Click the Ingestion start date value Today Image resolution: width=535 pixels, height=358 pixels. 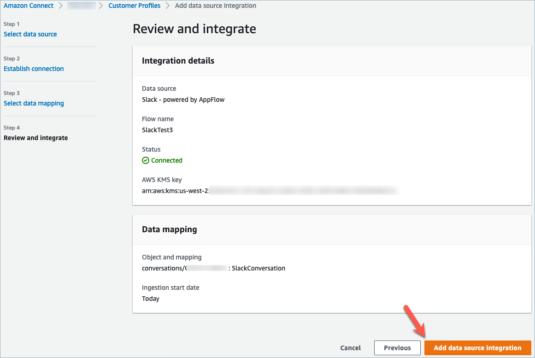[151, 299]
